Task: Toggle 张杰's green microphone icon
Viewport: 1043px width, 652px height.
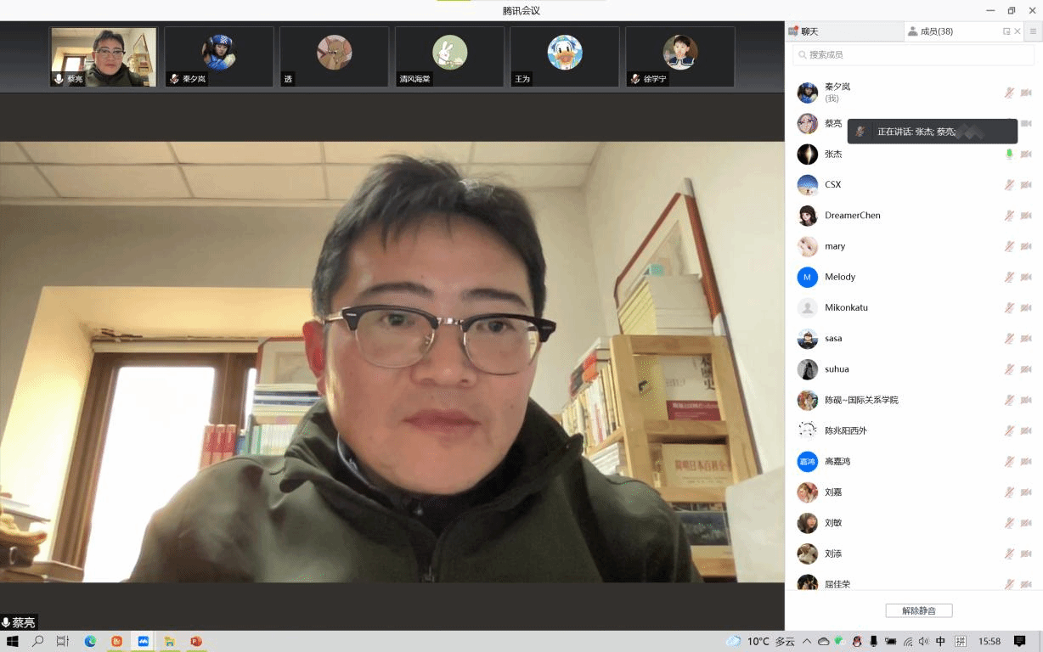Action: coord(1009,155)
